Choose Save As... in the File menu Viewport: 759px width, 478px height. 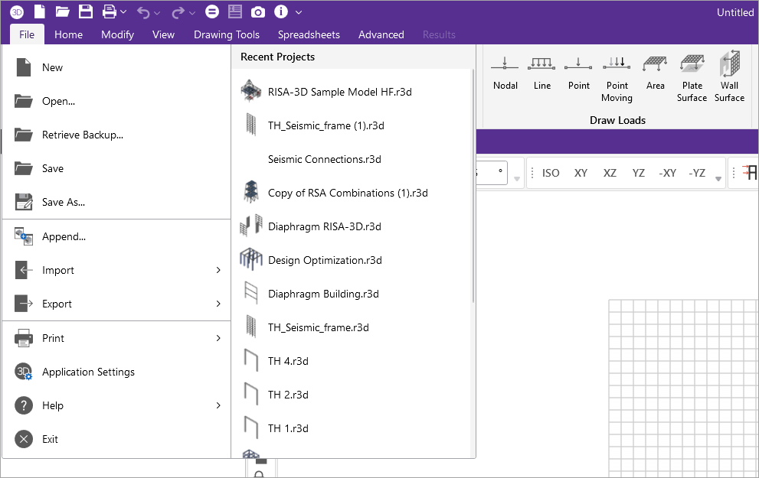click(116, 202)
